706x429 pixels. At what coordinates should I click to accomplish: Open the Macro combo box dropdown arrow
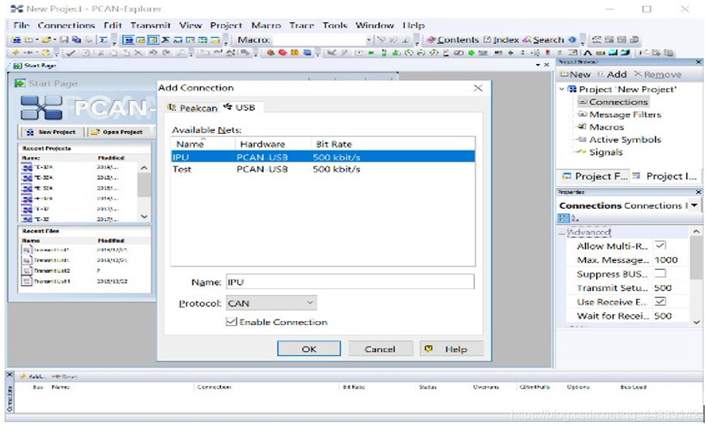(x=369, y=39)
